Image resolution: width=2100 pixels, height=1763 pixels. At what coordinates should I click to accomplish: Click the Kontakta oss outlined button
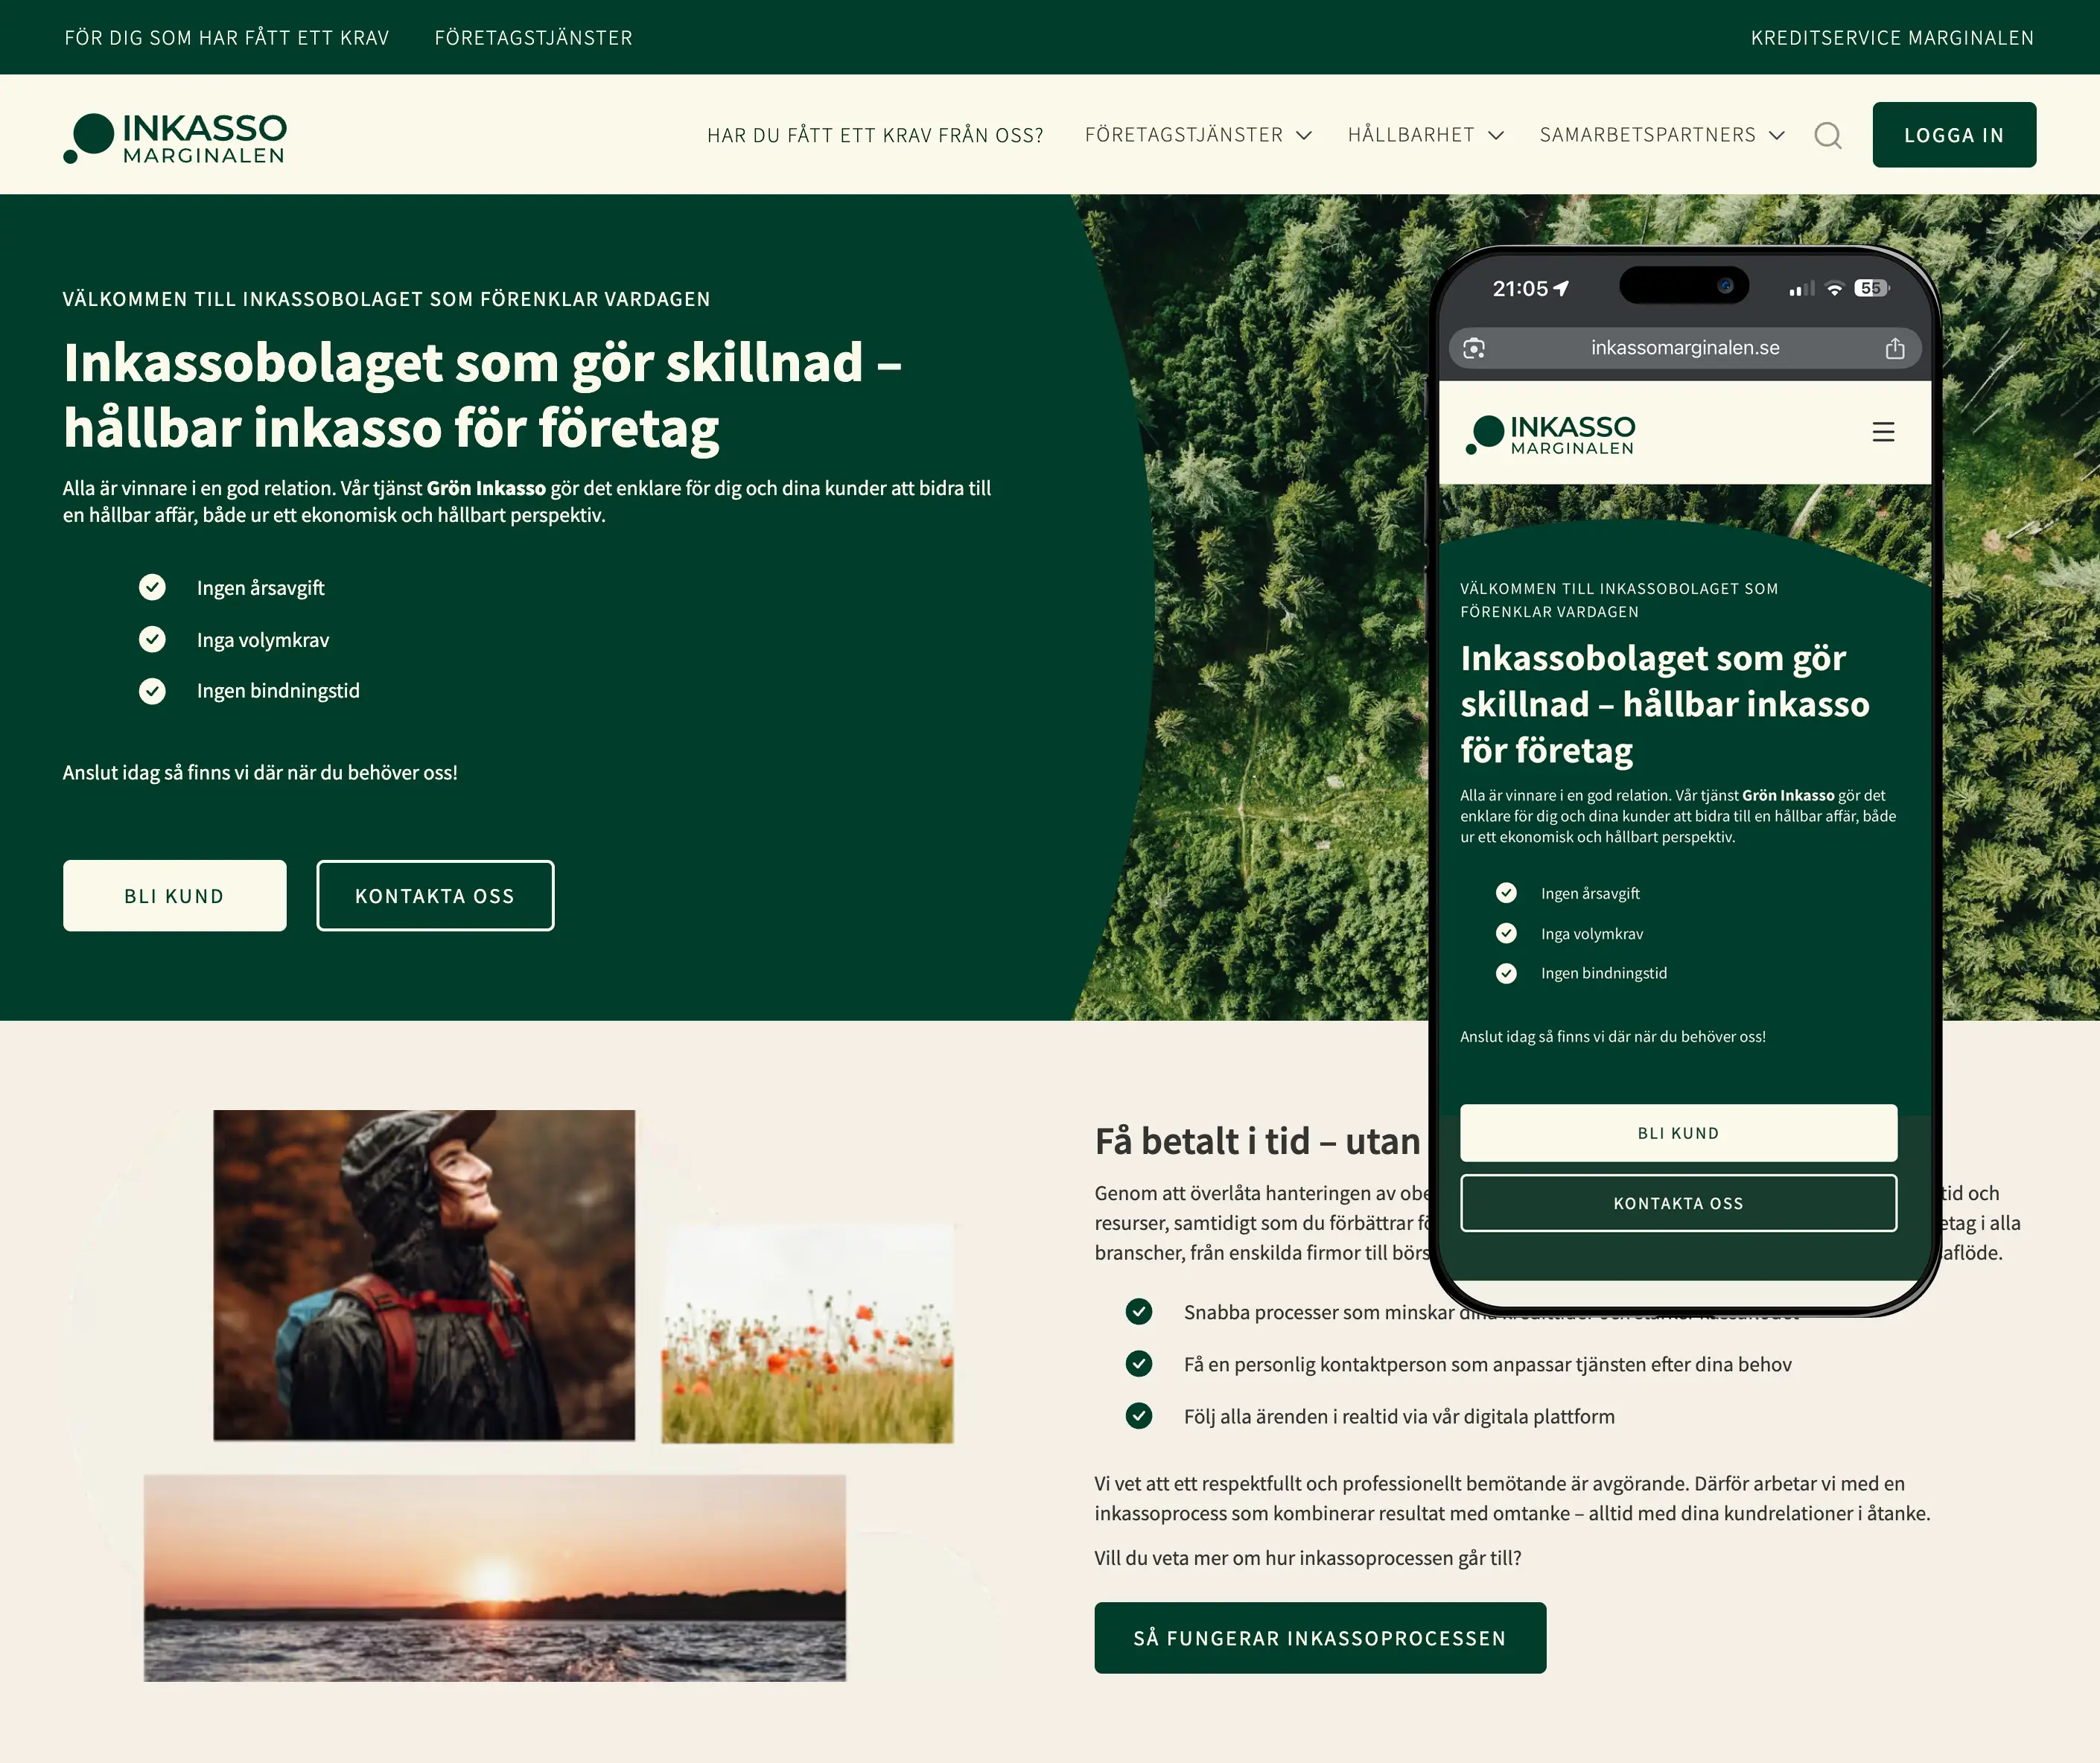tap(435, 896)
